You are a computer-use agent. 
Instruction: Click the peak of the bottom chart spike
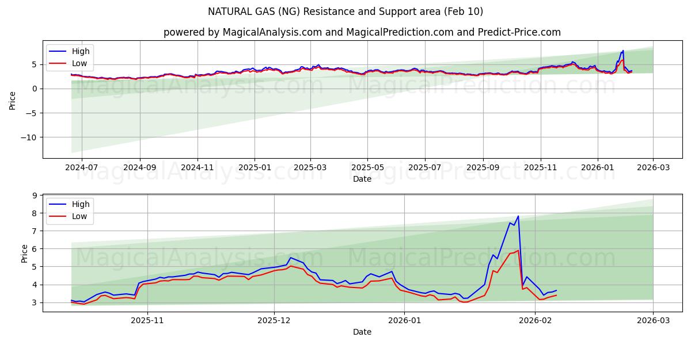517,216
